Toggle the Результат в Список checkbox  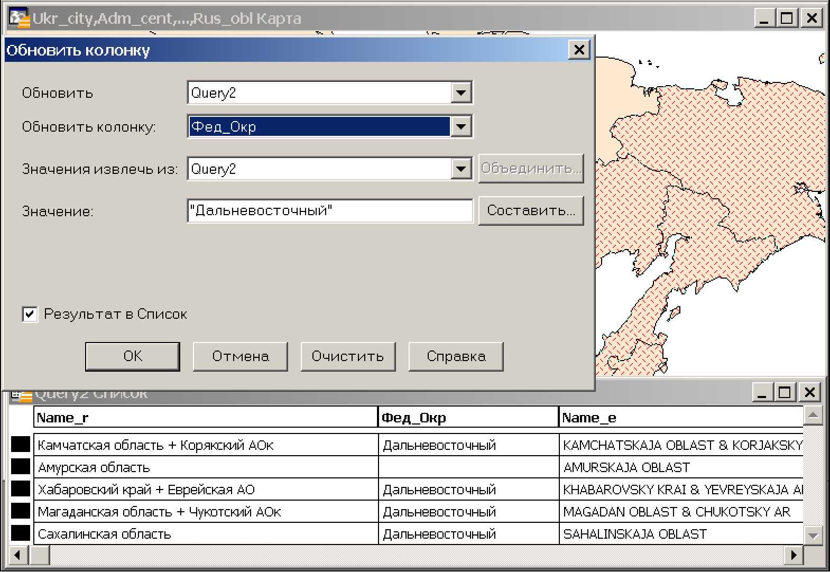30,314
